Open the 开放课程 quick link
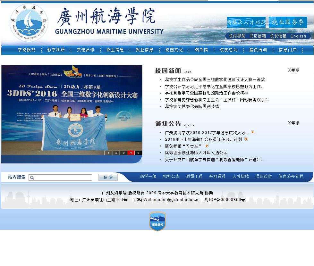Screen dimensions: 314x266 (217, 176)
